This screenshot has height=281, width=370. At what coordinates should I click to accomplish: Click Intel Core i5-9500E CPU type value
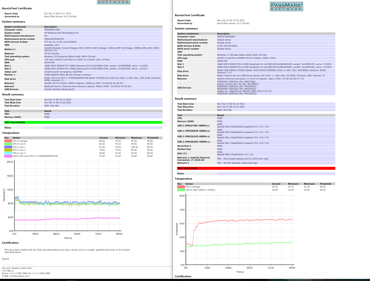pos(246,58)
